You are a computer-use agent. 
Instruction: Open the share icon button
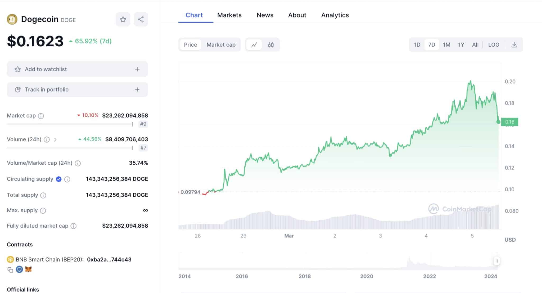(141, 19)
